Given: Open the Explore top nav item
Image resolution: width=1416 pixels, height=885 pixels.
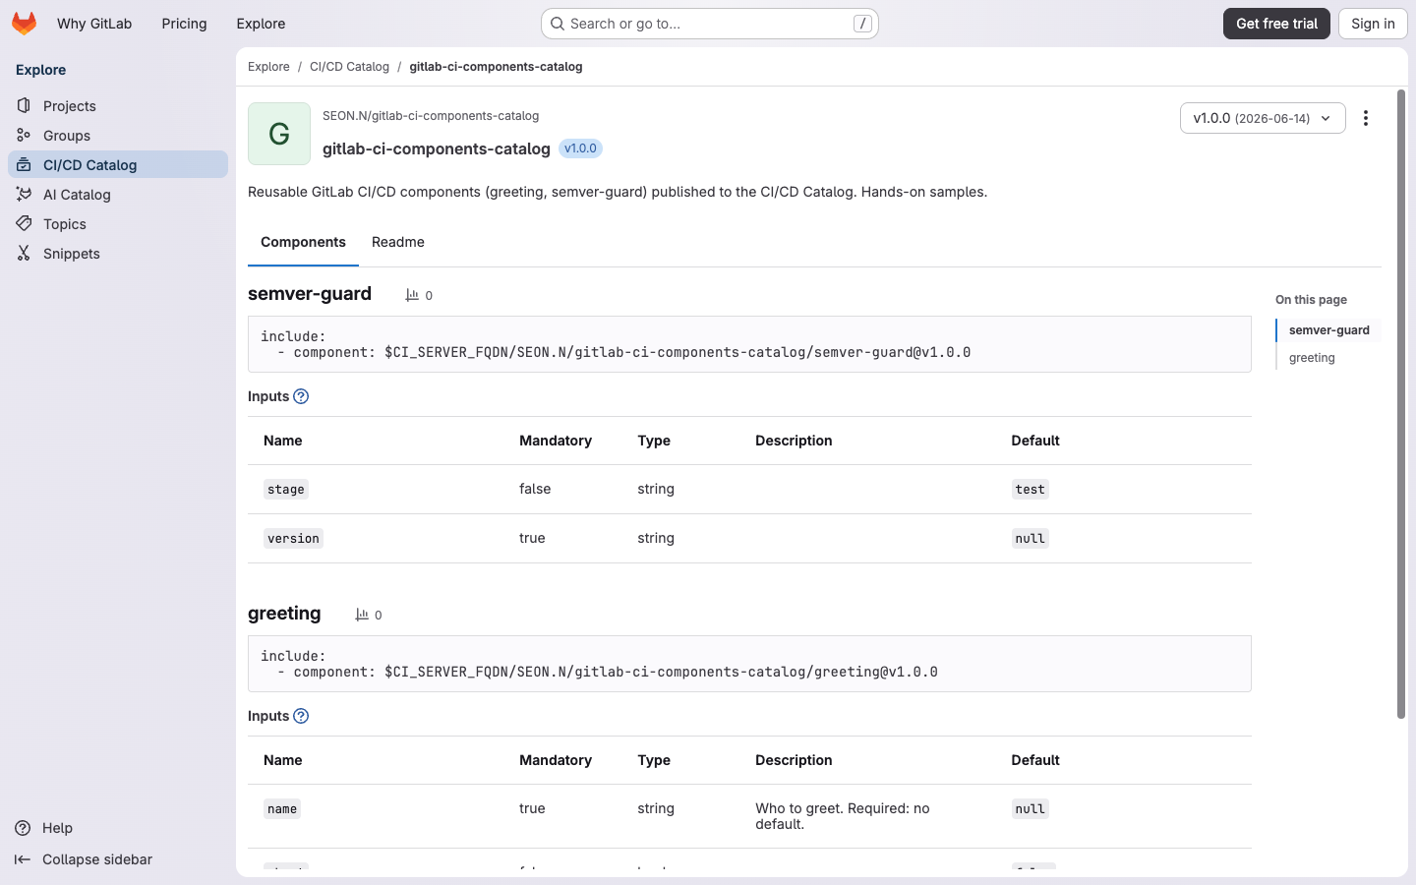Looking at the screenshot, I should coord(261,24).
